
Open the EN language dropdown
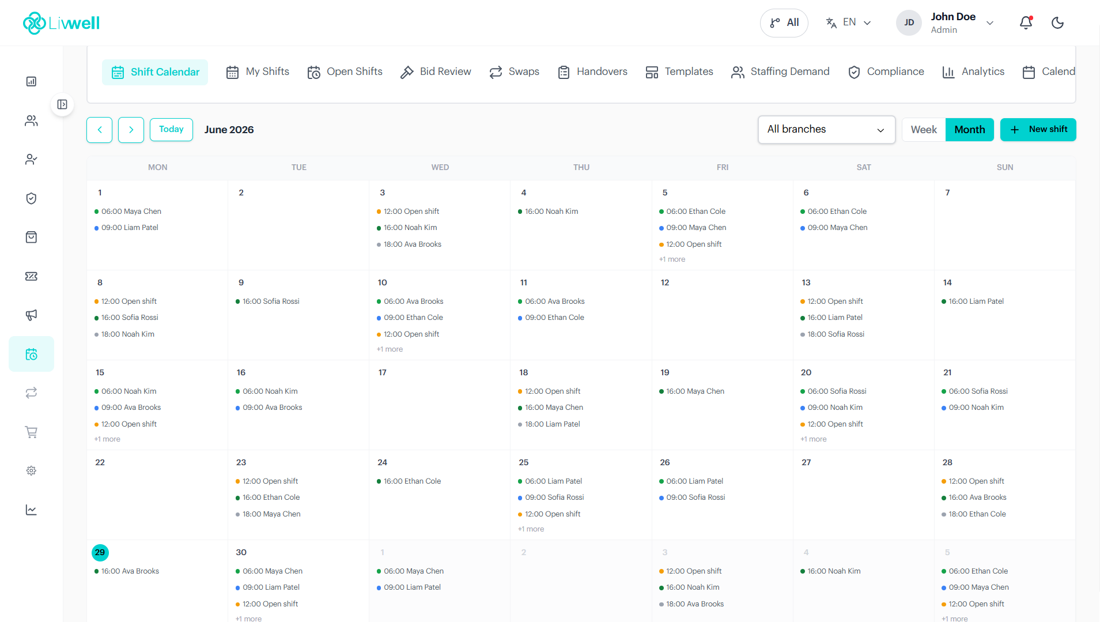pyautogui.click(x=848, y=23)
